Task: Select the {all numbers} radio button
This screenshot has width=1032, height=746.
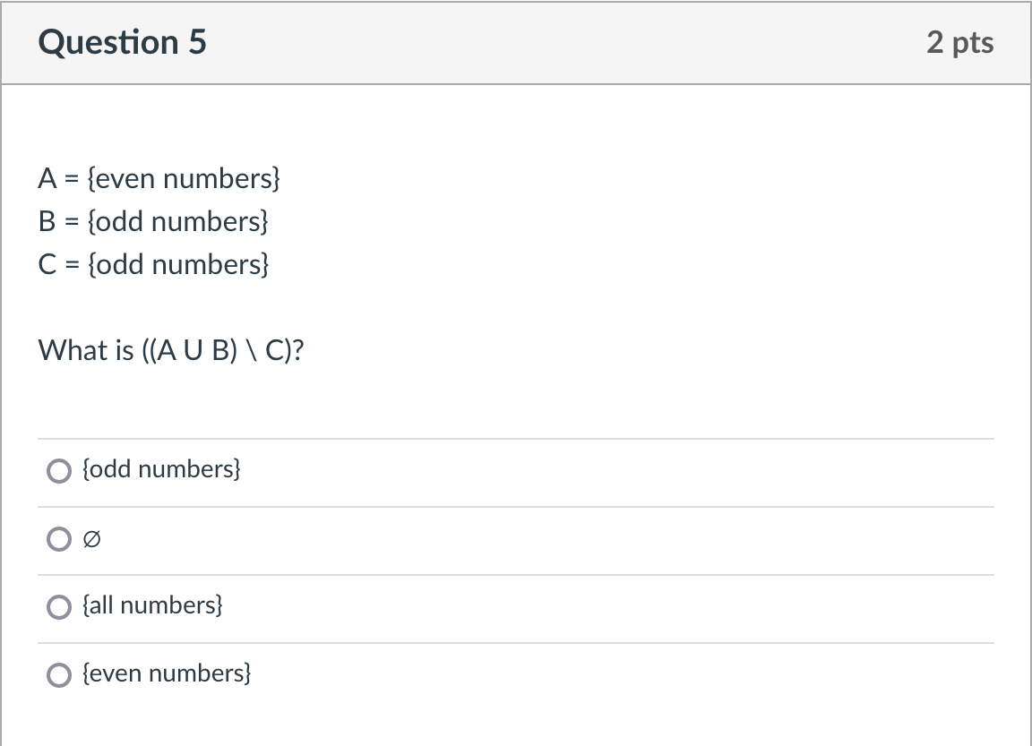Action: pyautogui.click(x=58, y=606)
